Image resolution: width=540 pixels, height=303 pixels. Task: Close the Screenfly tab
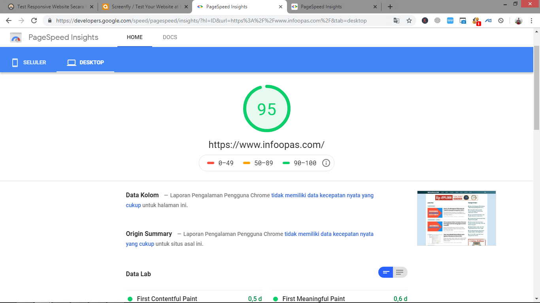click(186, 7)
